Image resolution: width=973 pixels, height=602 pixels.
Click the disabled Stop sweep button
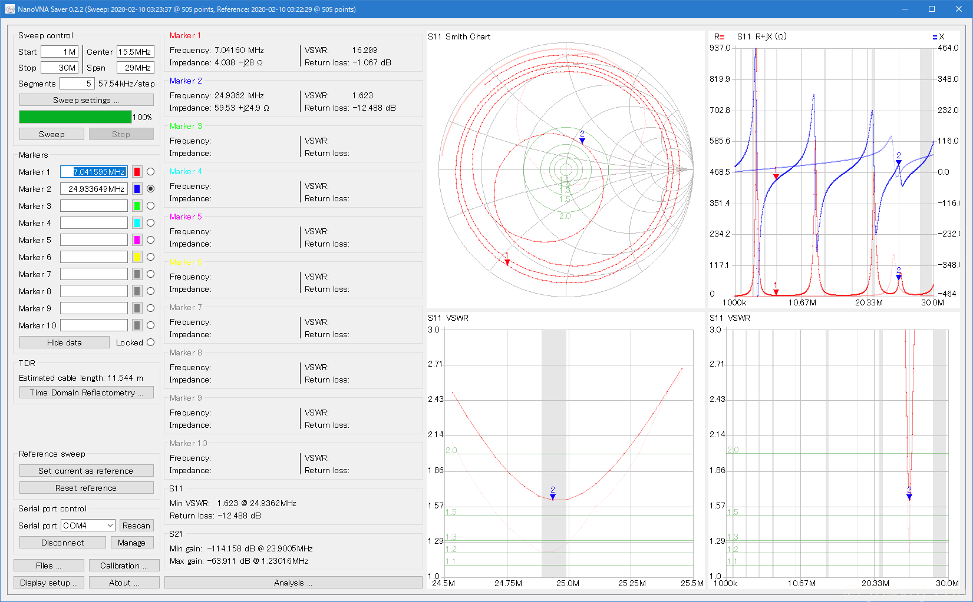(121, 134)
